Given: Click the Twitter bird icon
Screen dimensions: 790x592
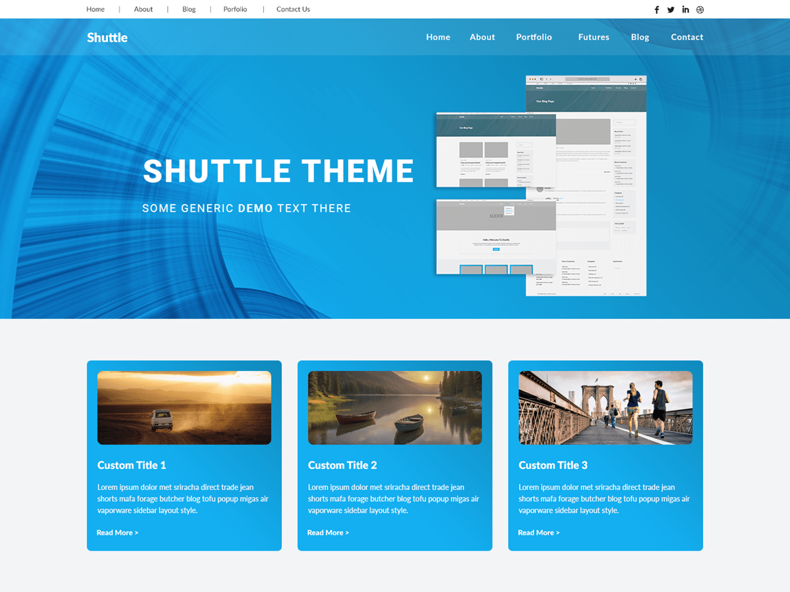Looking at the screenshot, I should (x=670, y=9).
